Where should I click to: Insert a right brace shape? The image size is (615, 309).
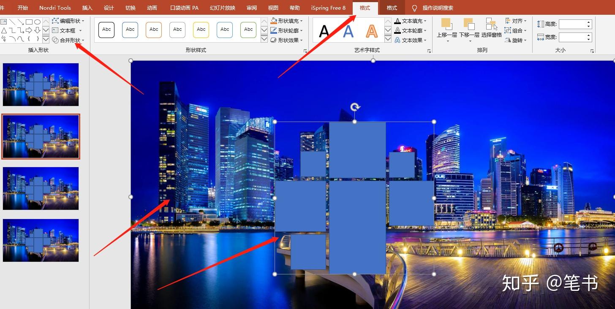(37, 39)
